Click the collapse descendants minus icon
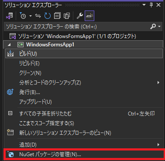The height and width of the screenshot is (161, 165). [10, 113]
